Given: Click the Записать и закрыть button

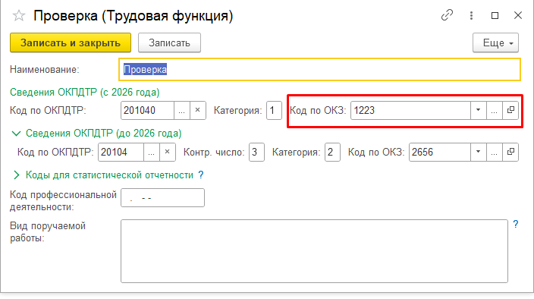Looking at the screenshot, I should point(71,43).
